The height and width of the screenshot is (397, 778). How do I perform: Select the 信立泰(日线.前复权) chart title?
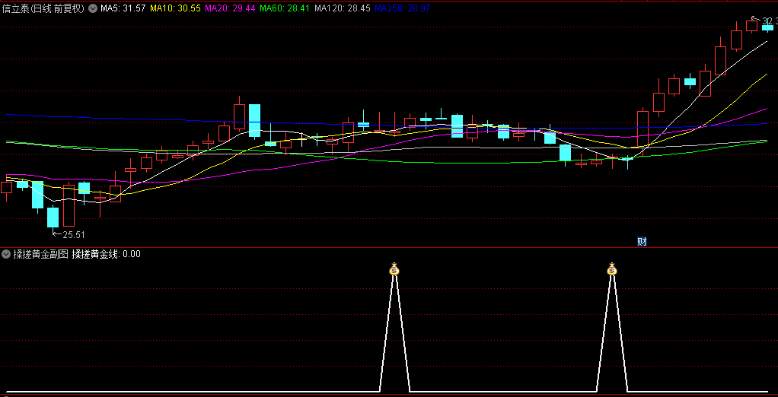43,8
